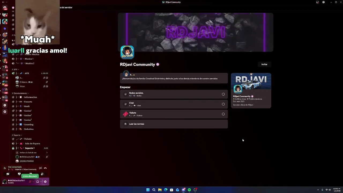Open Discord home direct messages icon

(x=5, y=8)
